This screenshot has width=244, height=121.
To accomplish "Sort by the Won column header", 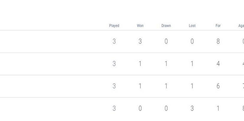I will tap(140, 26).
